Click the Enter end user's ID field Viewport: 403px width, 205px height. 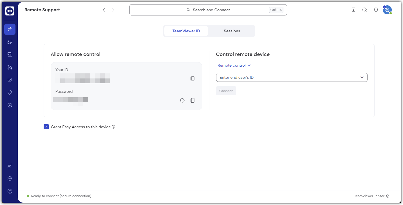pyautogui.click(x=292, y=77)
